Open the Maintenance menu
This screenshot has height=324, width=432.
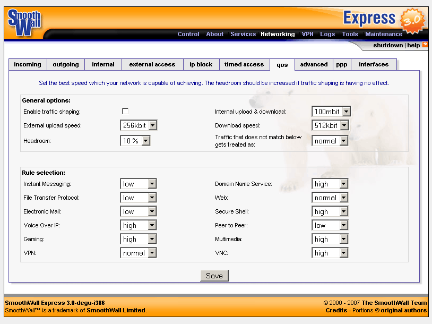pyautogui.click(x=384, y=34)
